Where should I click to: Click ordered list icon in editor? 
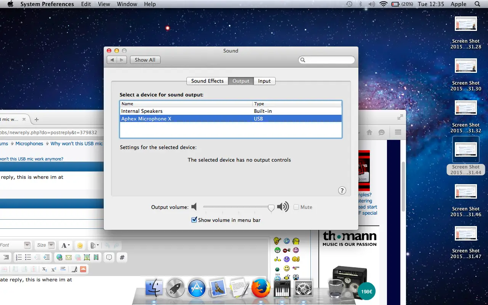pyautogui.click(x=18, y=257)
